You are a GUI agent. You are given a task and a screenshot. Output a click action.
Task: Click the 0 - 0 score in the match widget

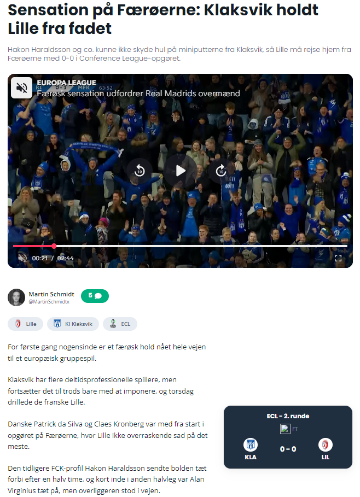[x=288, y=449]
